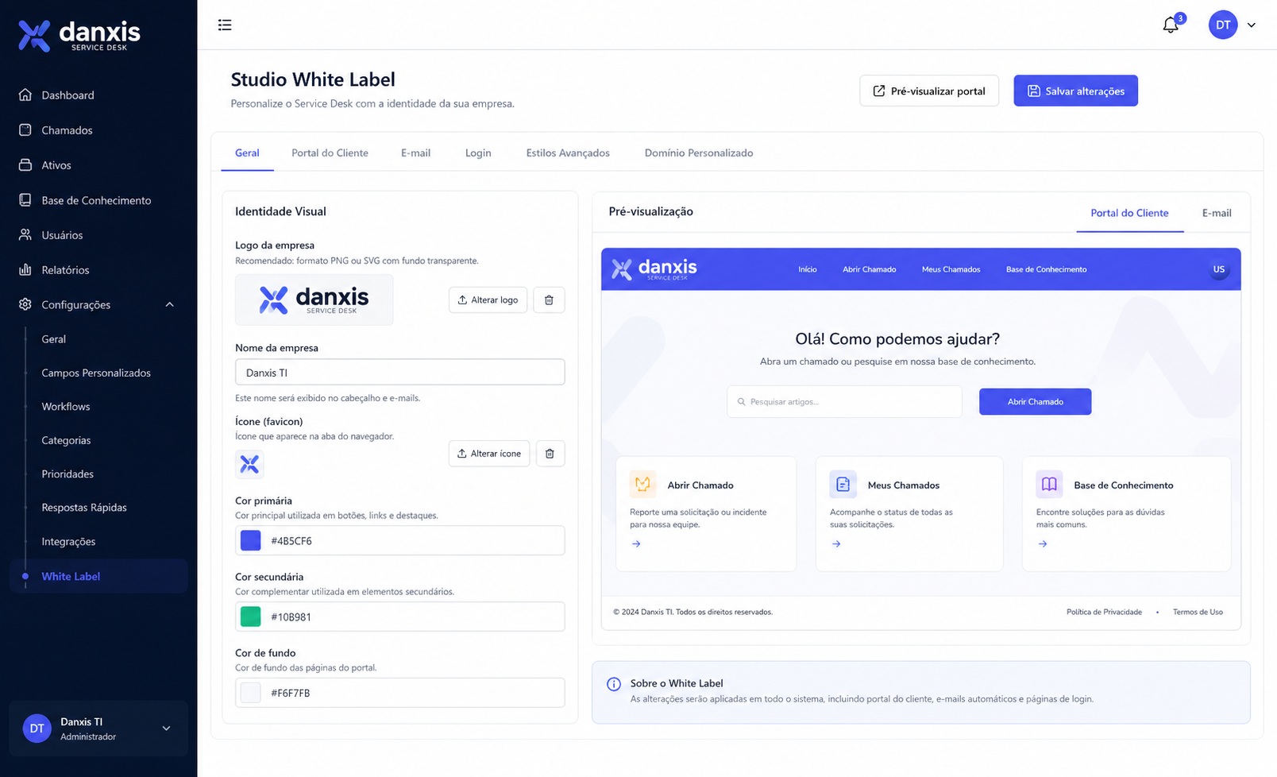Click the Pré-visualizar portal button
This screenshot has width=1277, height=777.
pos(929,91)
